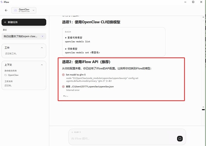Click the 选中的文件夹 label
The width and height of the screenshot is (206, 146).
tap(10, 71)
